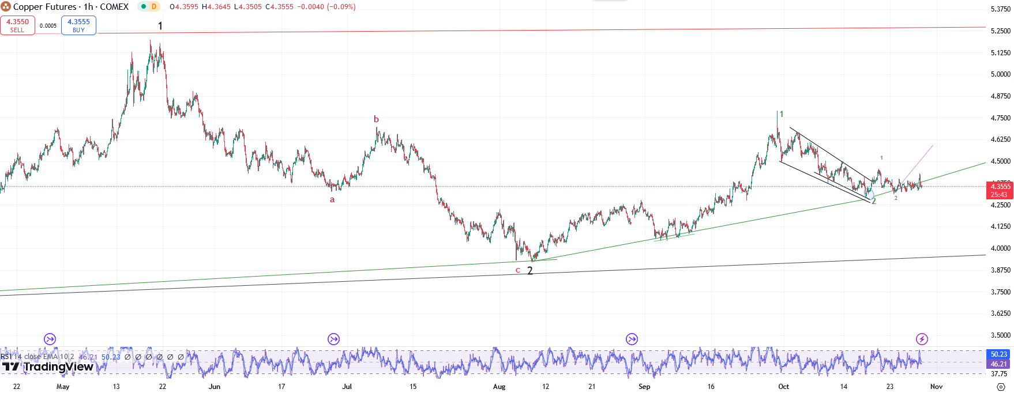Screen dimensions: 1014x393
Task: Click the 0.0005 spread value
Action: 48,25
